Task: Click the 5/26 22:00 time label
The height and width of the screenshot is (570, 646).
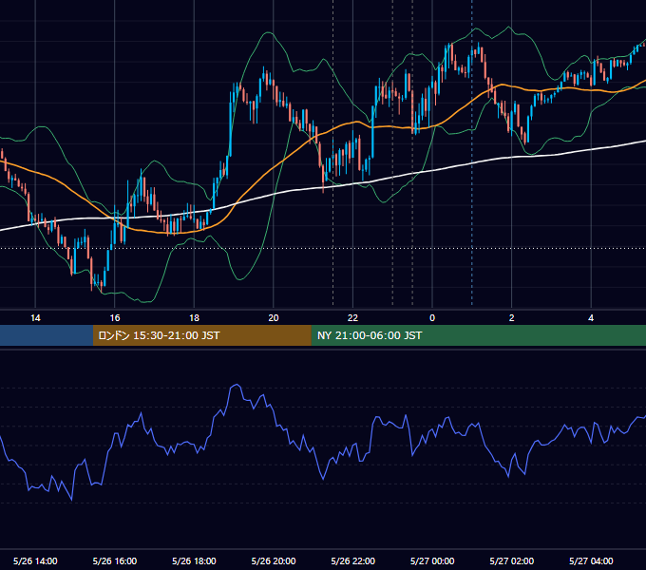Action: pos(353,560)
